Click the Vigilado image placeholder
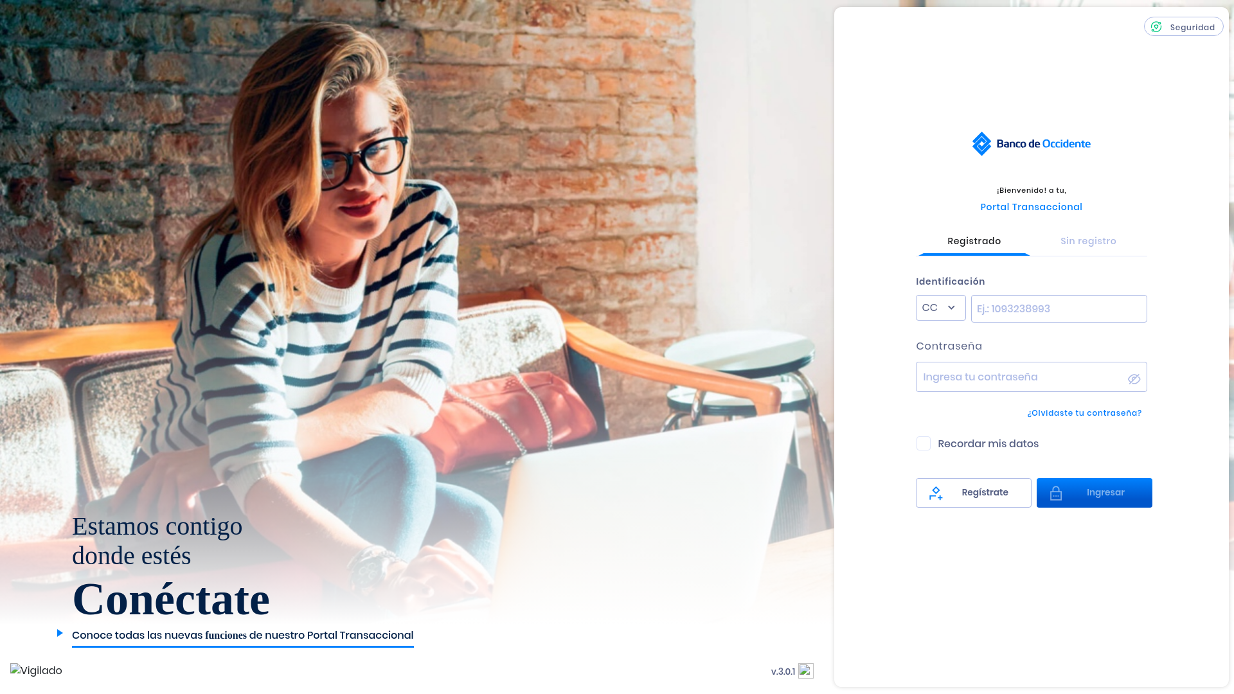Image resolution: width=1234 pixels, height=694 pixels. 36,671
